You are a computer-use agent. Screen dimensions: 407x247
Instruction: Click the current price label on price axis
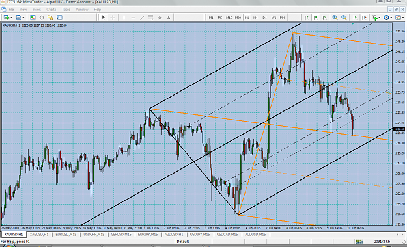(399, 129)
